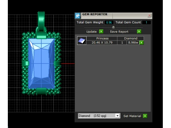Click the green arrow next to Set Material
Screen dimensions: 171x128
click(145, 116)
